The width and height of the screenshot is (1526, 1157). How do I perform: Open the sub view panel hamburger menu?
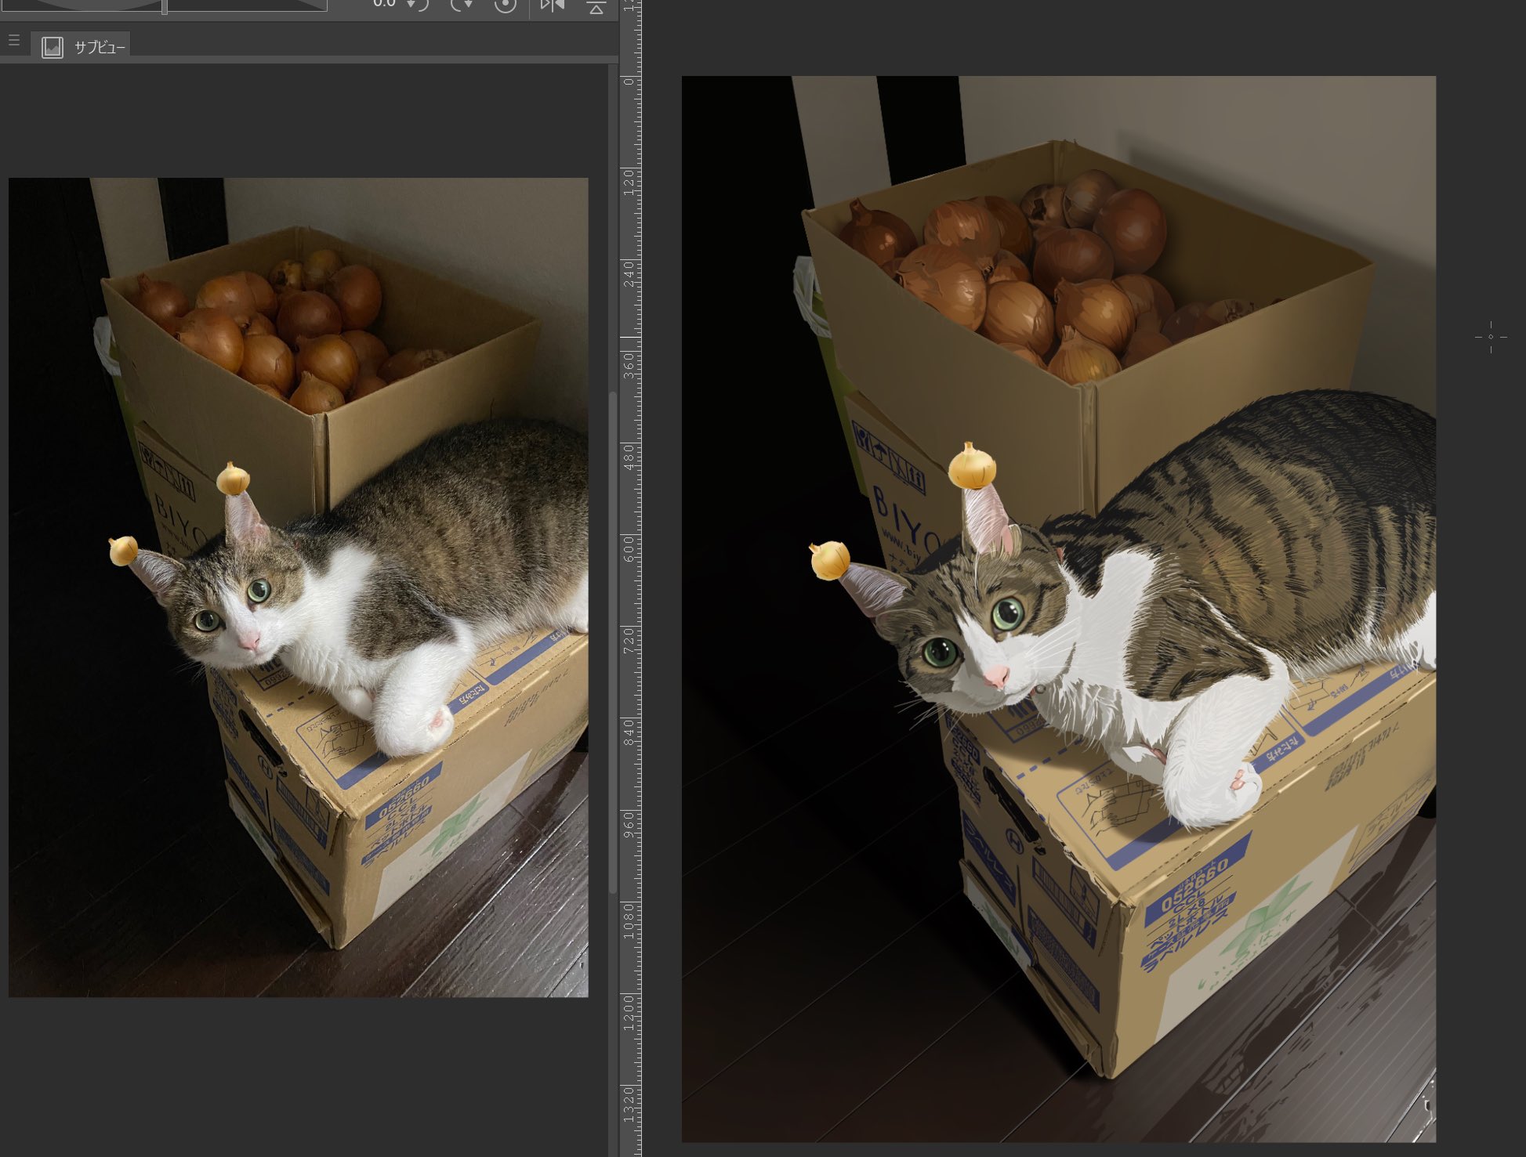tap(14, 40)
